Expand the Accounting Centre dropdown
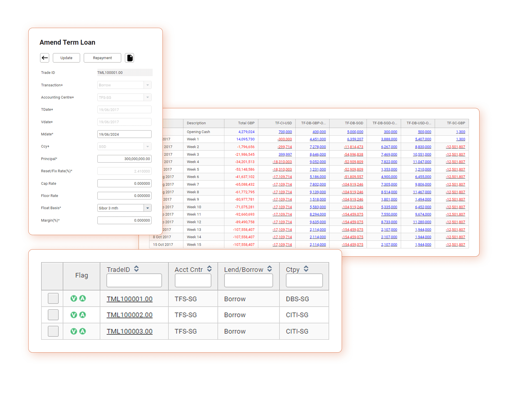The width and height of the screenshot is (508, 410). click(x=147, y=97)
